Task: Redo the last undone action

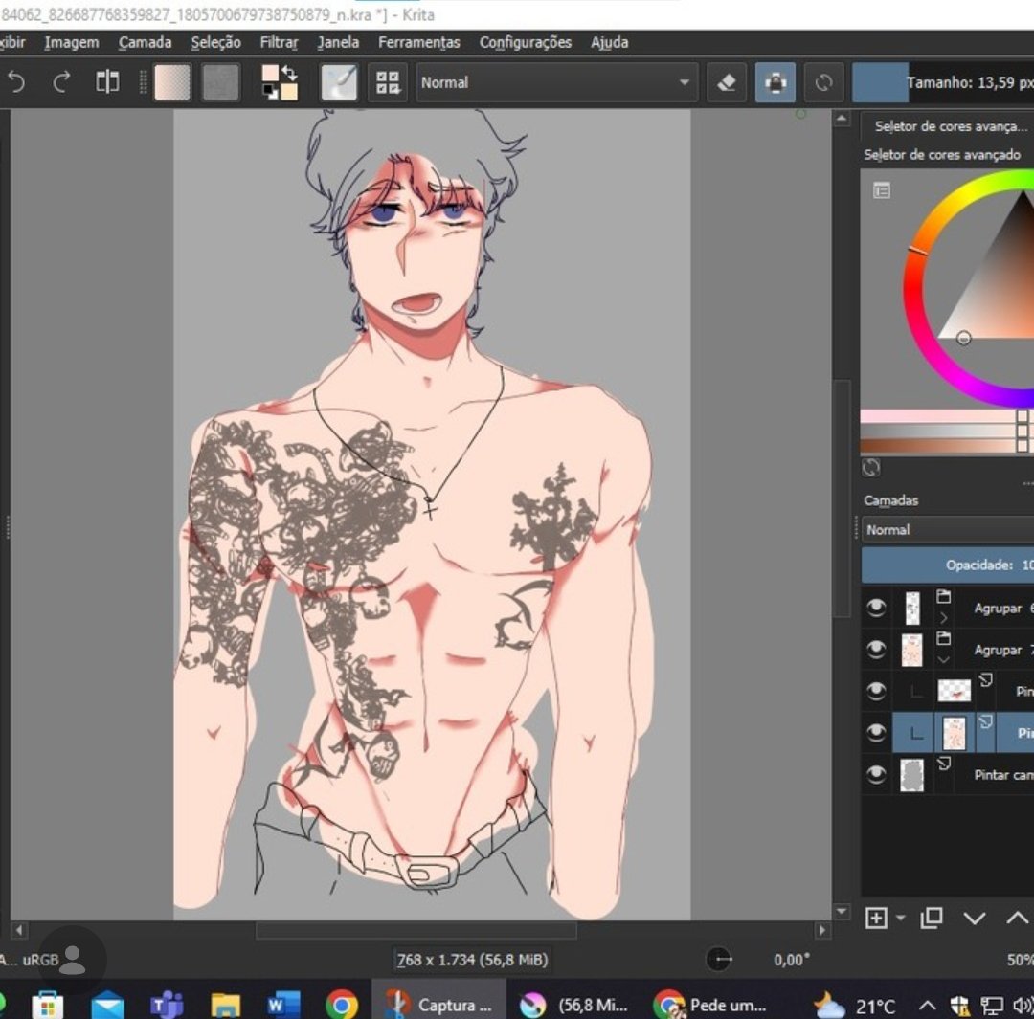Action: [x=61, y=82]
